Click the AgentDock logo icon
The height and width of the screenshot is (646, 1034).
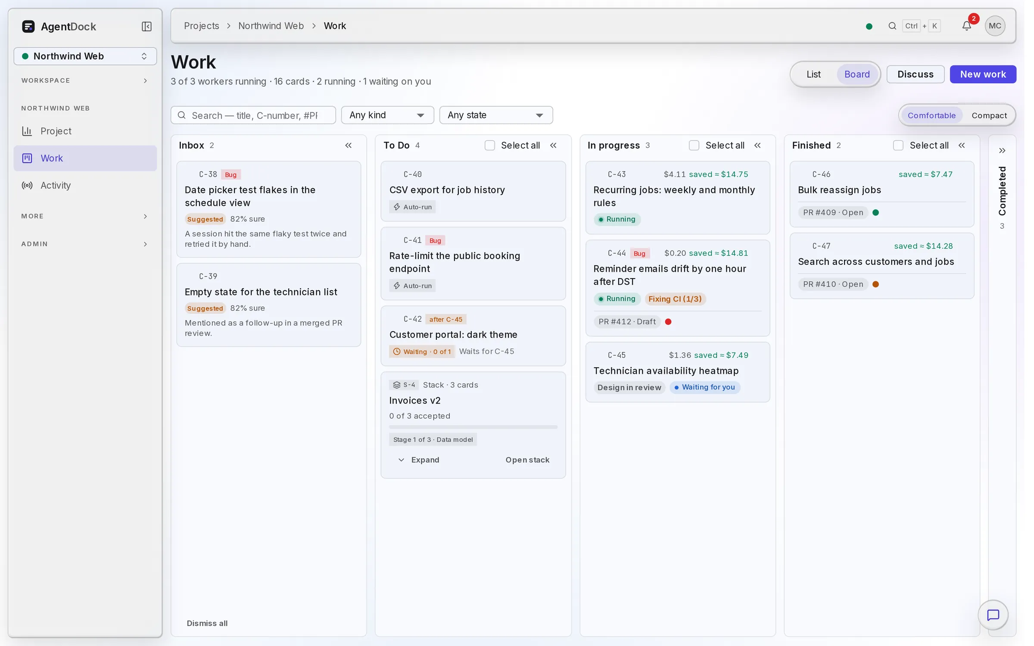(x=28, y=26)
